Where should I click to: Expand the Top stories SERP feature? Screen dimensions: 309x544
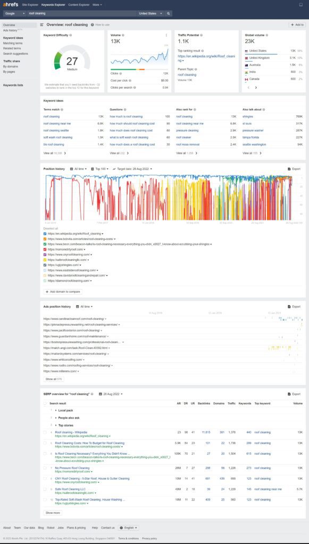tap(64, 426)
